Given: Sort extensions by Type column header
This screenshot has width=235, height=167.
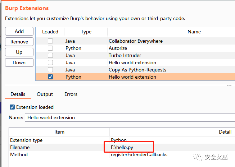Looking at the screenshot, I should 86,32.
